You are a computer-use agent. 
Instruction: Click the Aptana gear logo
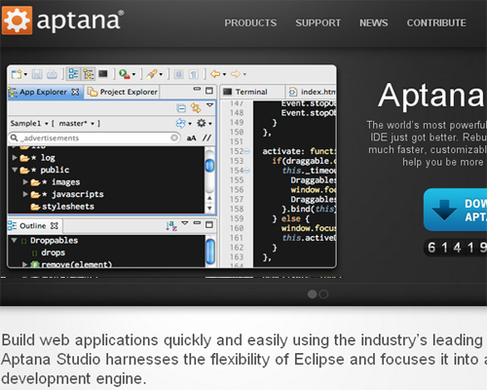click(x=17, y=20)
